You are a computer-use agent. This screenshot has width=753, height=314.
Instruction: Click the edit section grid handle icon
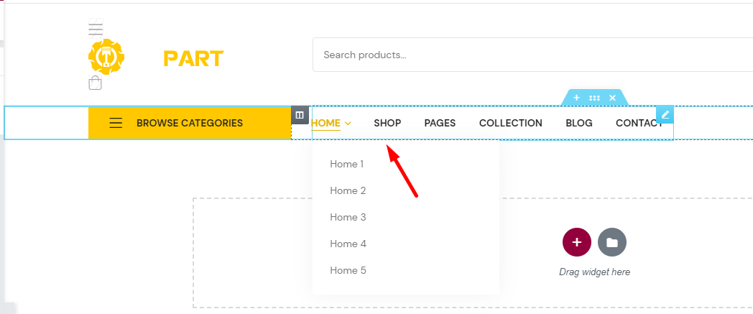(x=594, y=98)
